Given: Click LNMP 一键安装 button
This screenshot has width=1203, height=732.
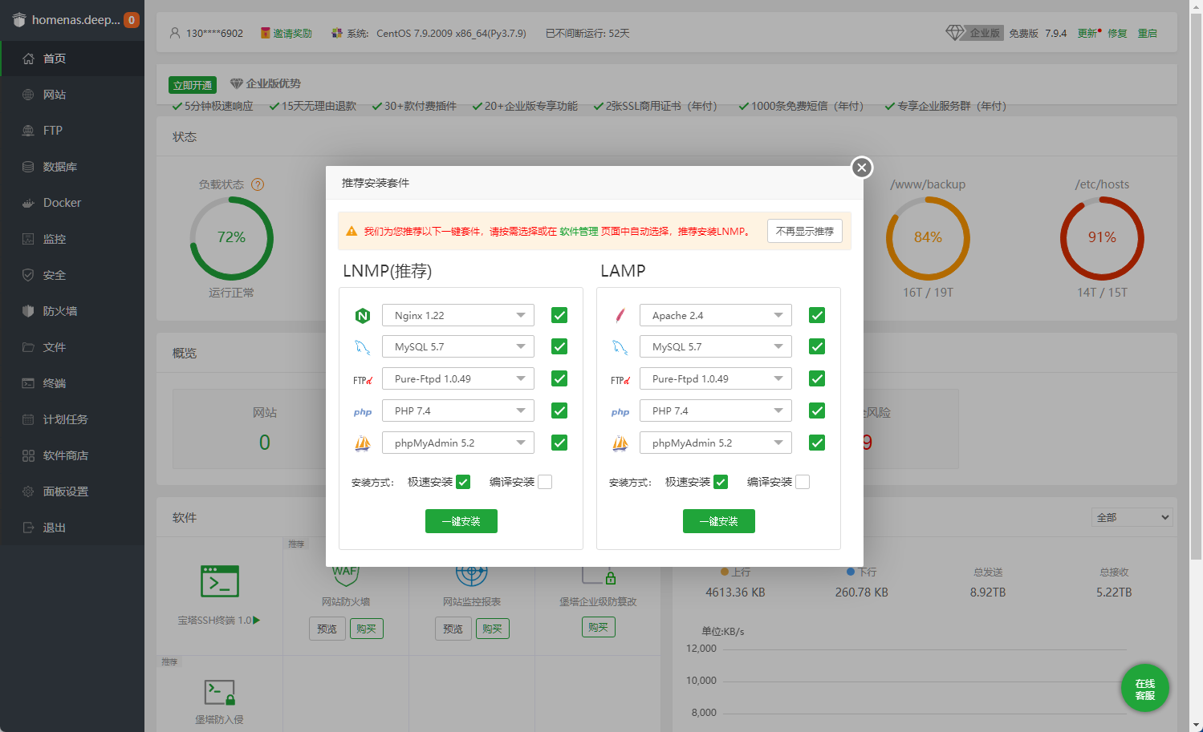Looking at the screenshot, I should 461,521.
